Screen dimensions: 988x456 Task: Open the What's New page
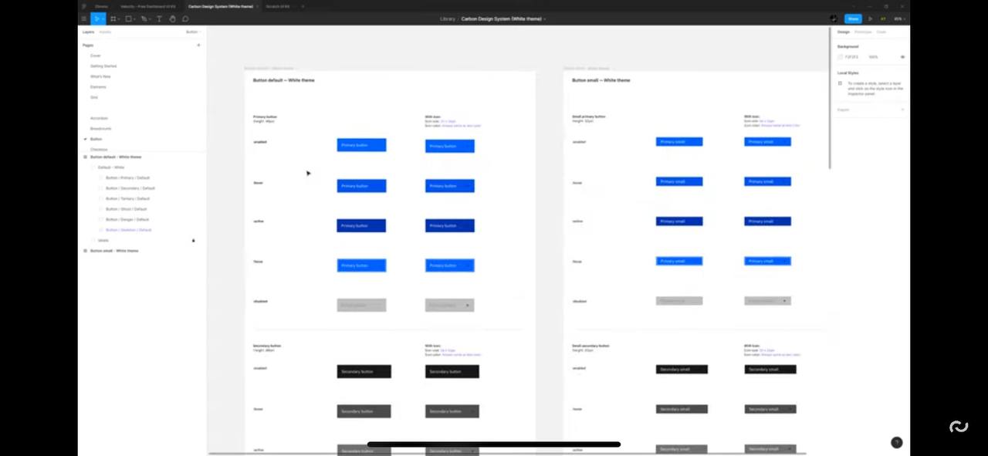(x=100, y=76)
